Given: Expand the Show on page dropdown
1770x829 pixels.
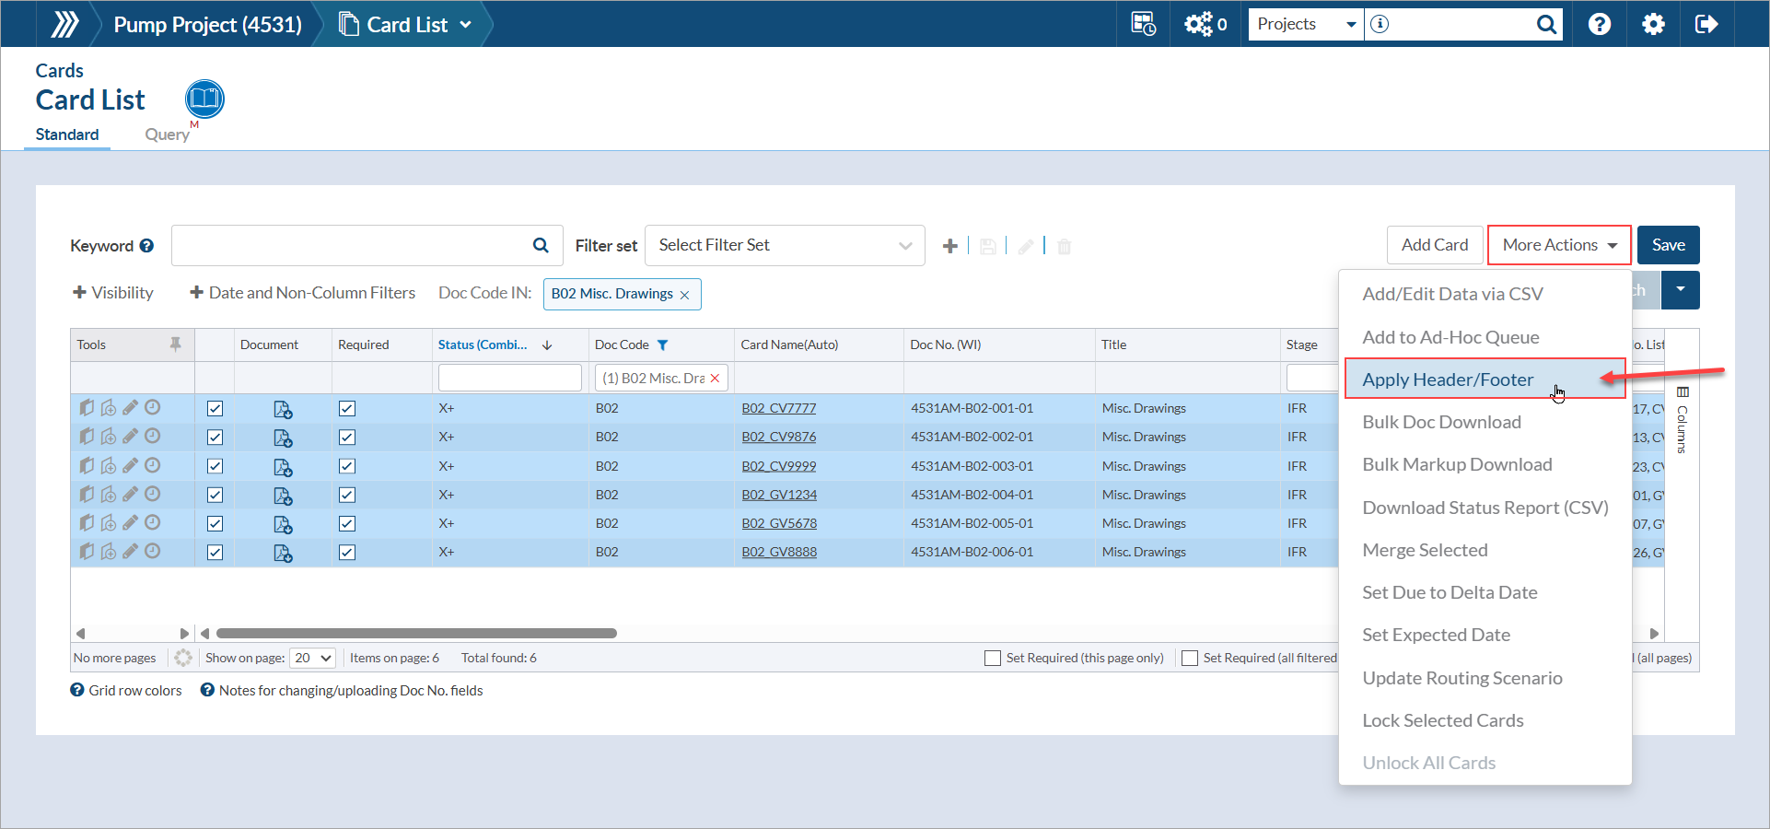Looking at the screenshot, I should pos(313,658).
